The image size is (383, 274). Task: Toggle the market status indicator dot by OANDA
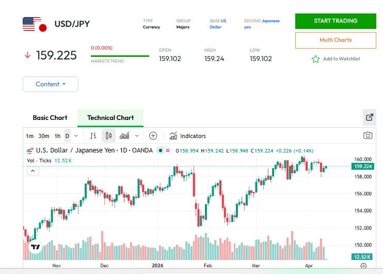click(x=161, y=150)
